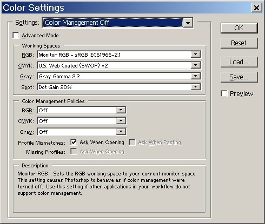Enable the Preview checkbox
The height and width of the screenshot is (224, 265).
point(224,93)
